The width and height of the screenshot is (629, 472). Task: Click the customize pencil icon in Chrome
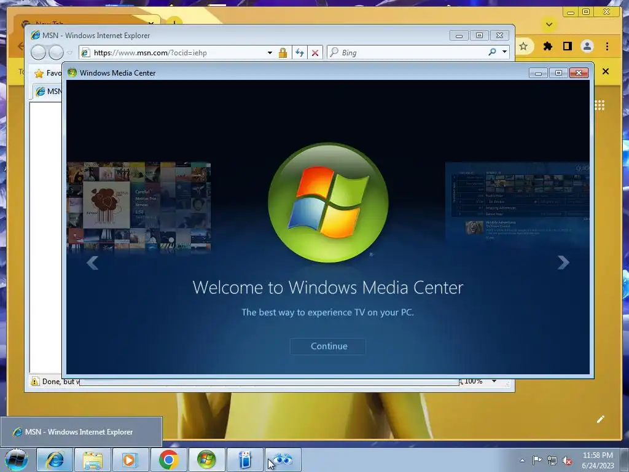[600, 419]
